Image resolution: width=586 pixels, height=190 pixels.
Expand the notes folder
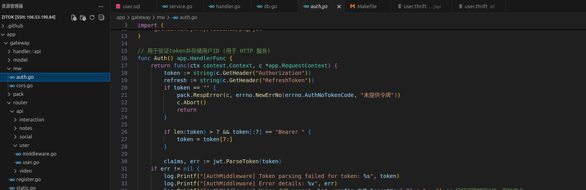click(x=55, y=128)
